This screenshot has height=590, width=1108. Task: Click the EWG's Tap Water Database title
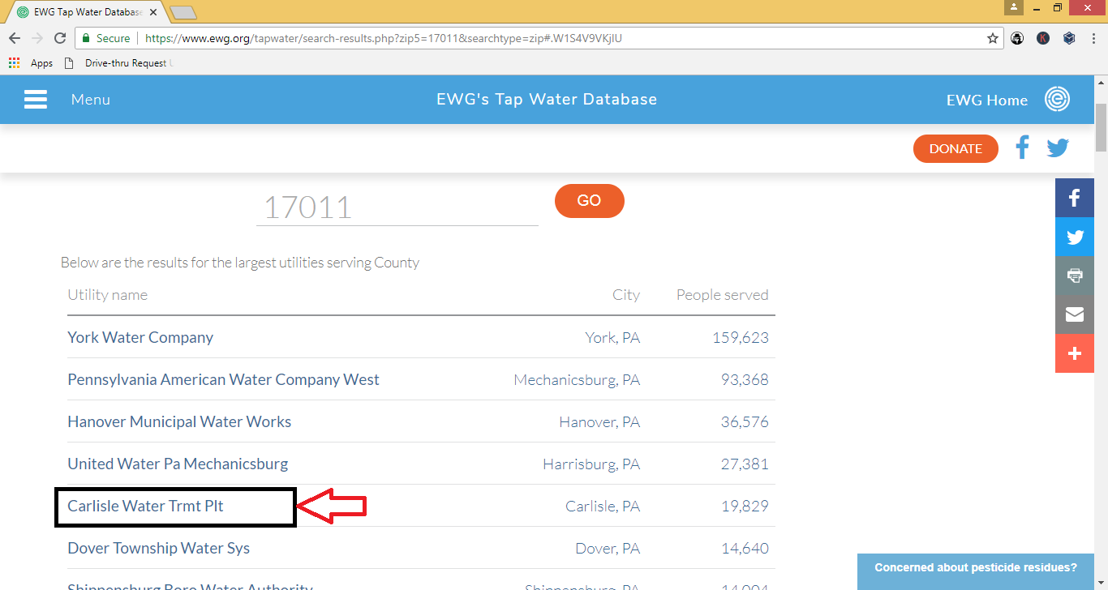[547, 100]
